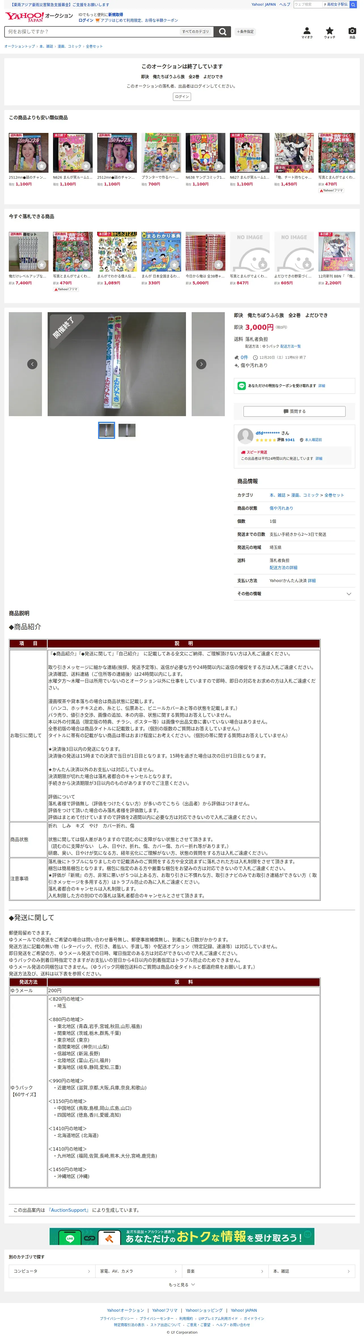
Task: Click the ウェブ検索 input field
Action: tap(308, 4)
